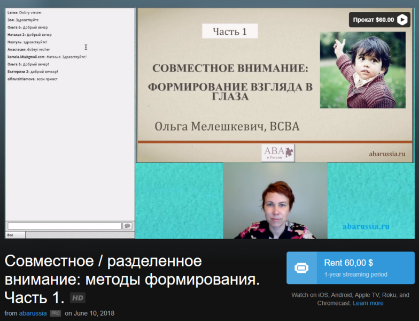Click the speech bubble send icon in chat
419x321 pixels.
click(x=127, y=226)
